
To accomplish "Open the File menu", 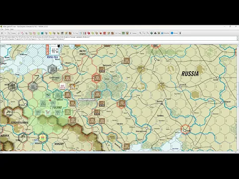I will (2, 29).
